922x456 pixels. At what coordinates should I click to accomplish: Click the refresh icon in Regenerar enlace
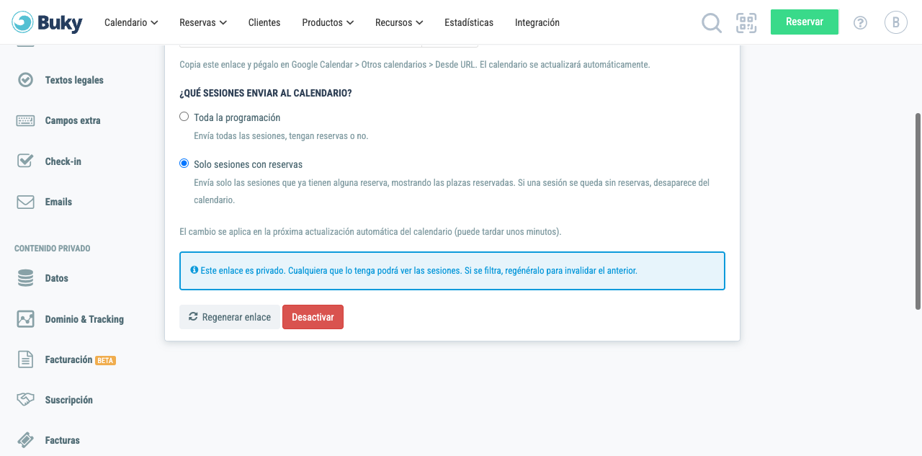click(193, 317)
